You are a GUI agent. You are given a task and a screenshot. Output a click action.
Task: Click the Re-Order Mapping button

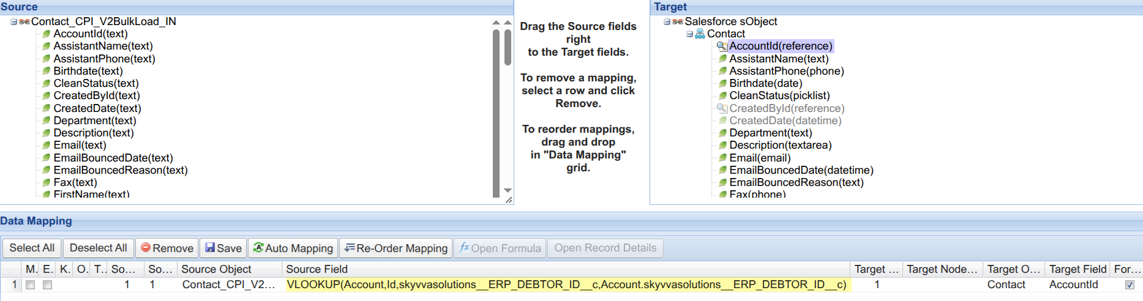tap(395, 248)
